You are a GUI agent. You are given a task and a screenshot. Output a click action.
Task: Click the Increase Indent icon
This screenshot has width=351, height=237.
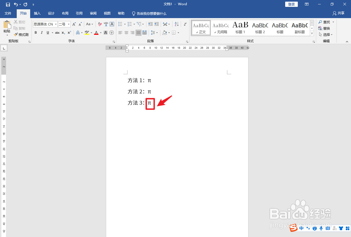(x=157, y=24)
